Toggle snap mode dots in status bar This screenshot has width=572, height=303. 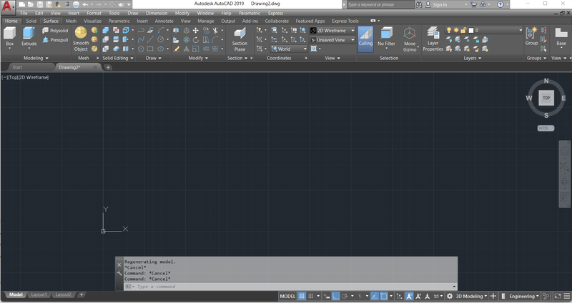coord(311,296)
